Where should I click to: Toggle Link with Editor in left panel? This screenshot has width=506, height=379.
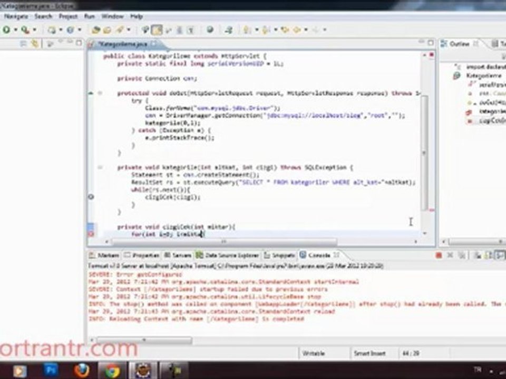tap(35, 44)
